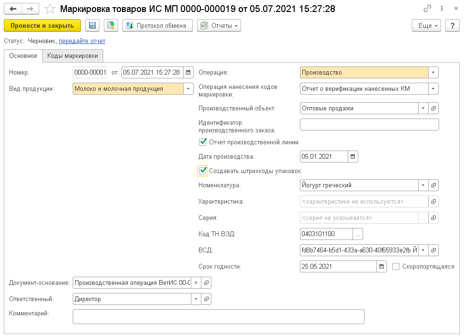Click the save document diskette icon
The height and width of the screenshot is (336, 464).
click(92, 25)
